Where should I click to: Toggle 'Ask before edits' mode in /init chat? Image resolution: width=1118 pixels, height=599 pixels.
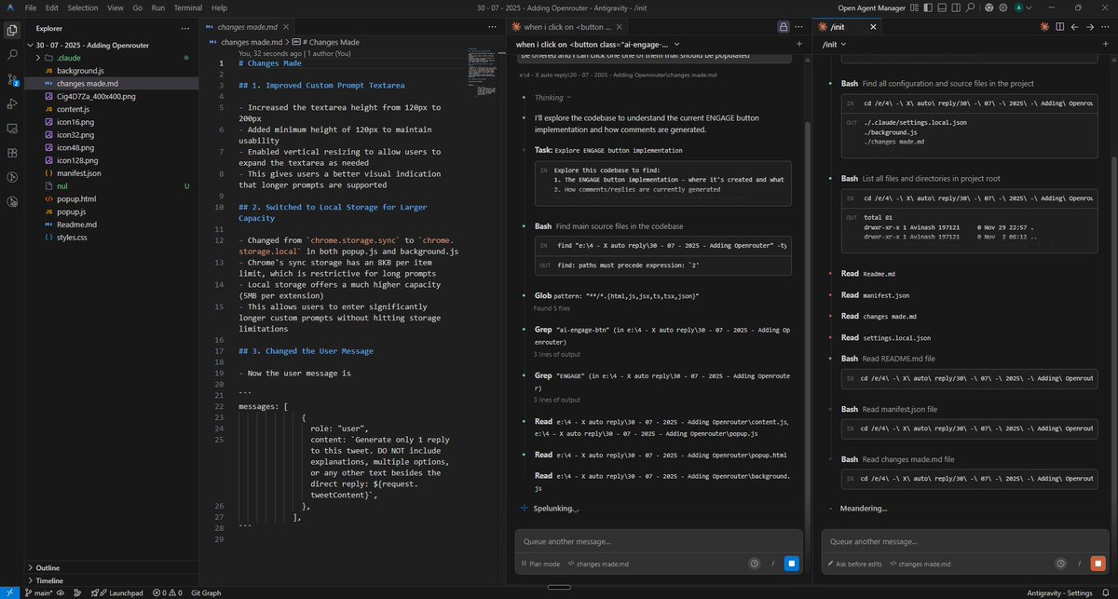(854, 564)
